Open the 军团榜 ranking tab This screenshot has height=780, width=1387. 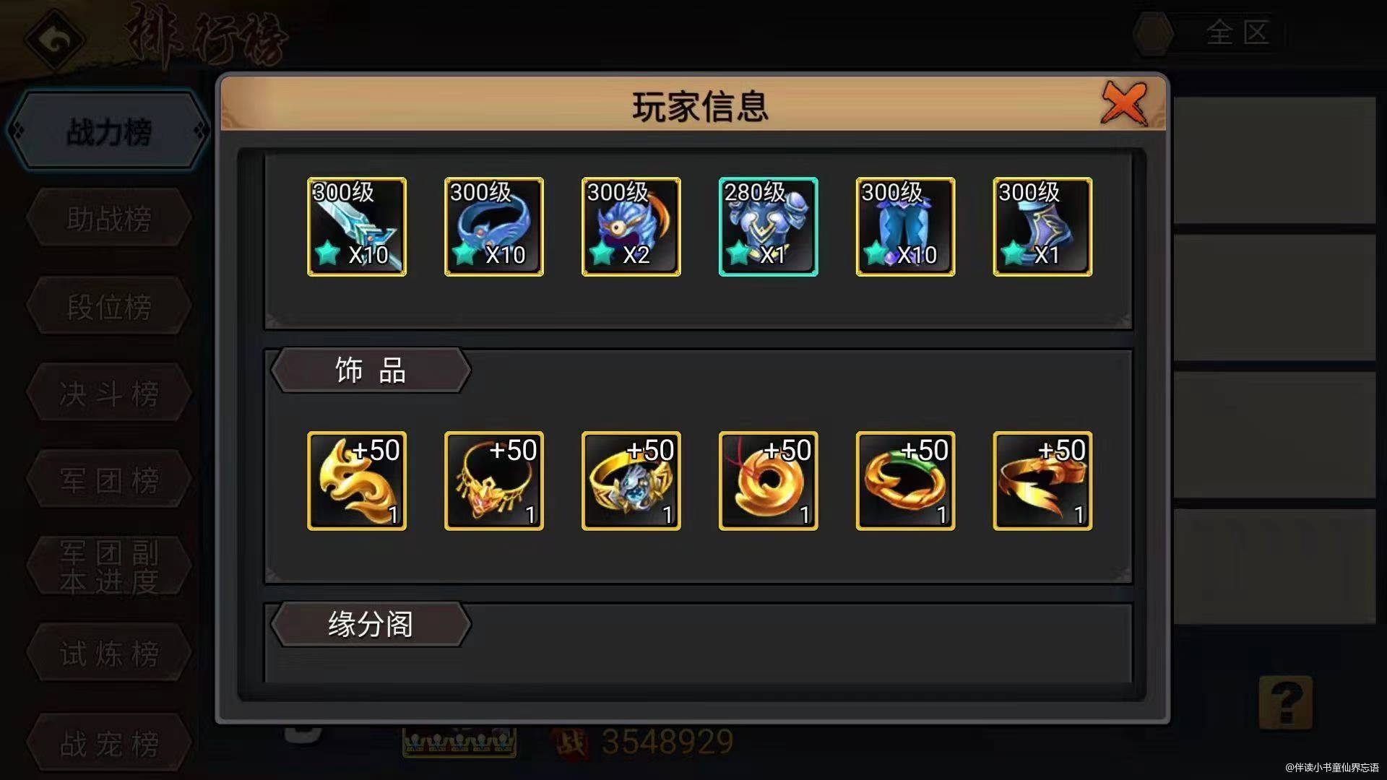coord(109,480)
